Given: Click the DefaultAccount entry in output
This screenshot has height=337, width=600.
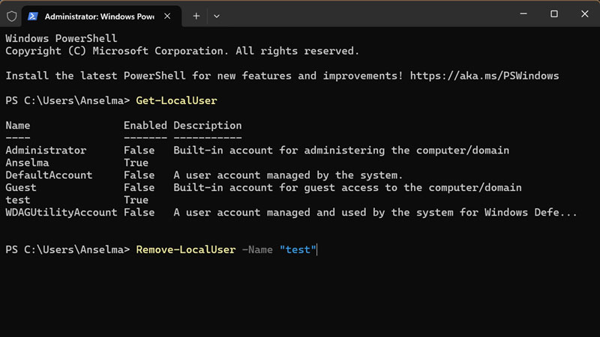Looking at the screenshot, I should point(49,175).
